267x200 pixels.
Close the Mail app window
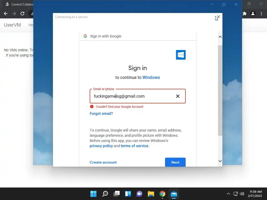point(236,4)
